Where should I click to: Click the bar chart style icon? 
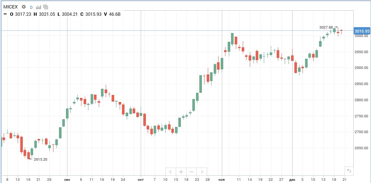pos(38,7)
